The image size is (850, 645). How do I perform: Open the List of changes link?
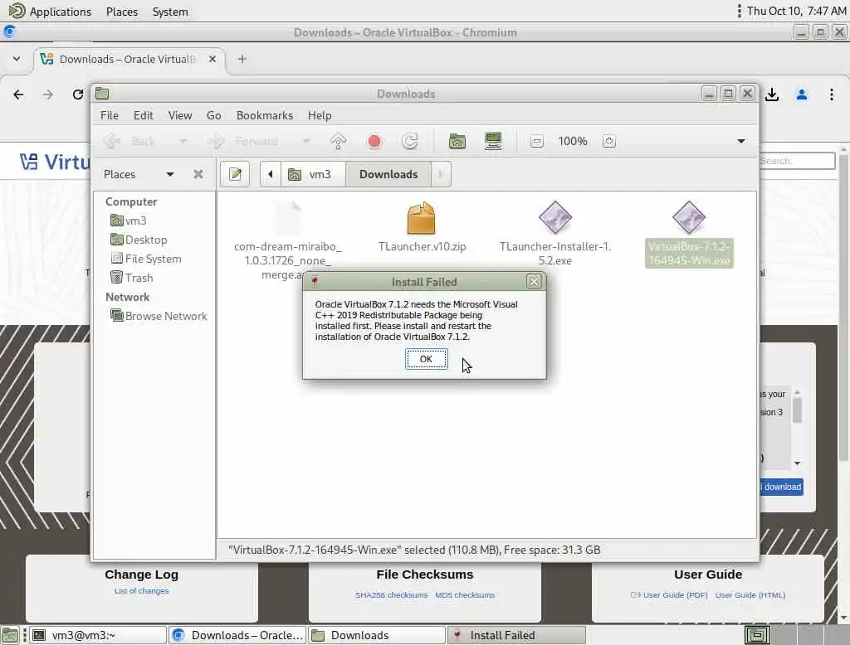[x=141, y=591]
